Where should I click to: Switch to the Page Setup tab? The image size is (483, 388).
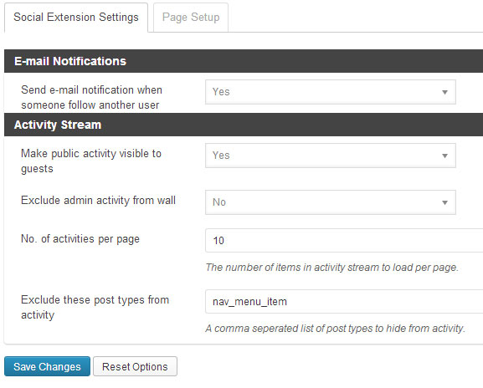point(191,18)
